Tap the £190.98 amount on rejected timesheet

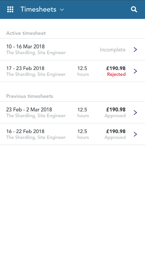116,68
